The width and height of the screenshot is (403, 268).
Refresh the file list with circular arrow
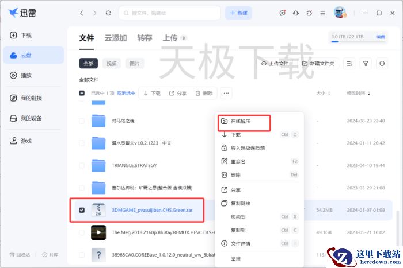(382, 64)
